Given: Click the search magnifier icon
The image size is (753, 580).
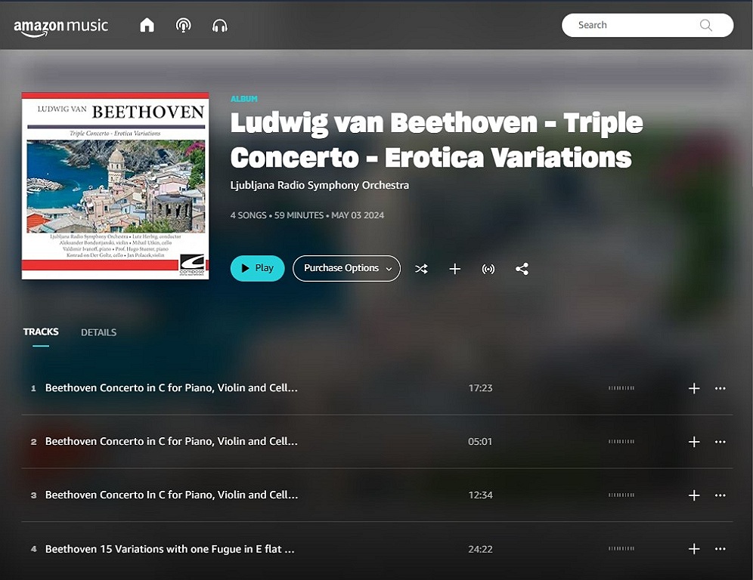Looking at the screenshot, I should 705,25.
